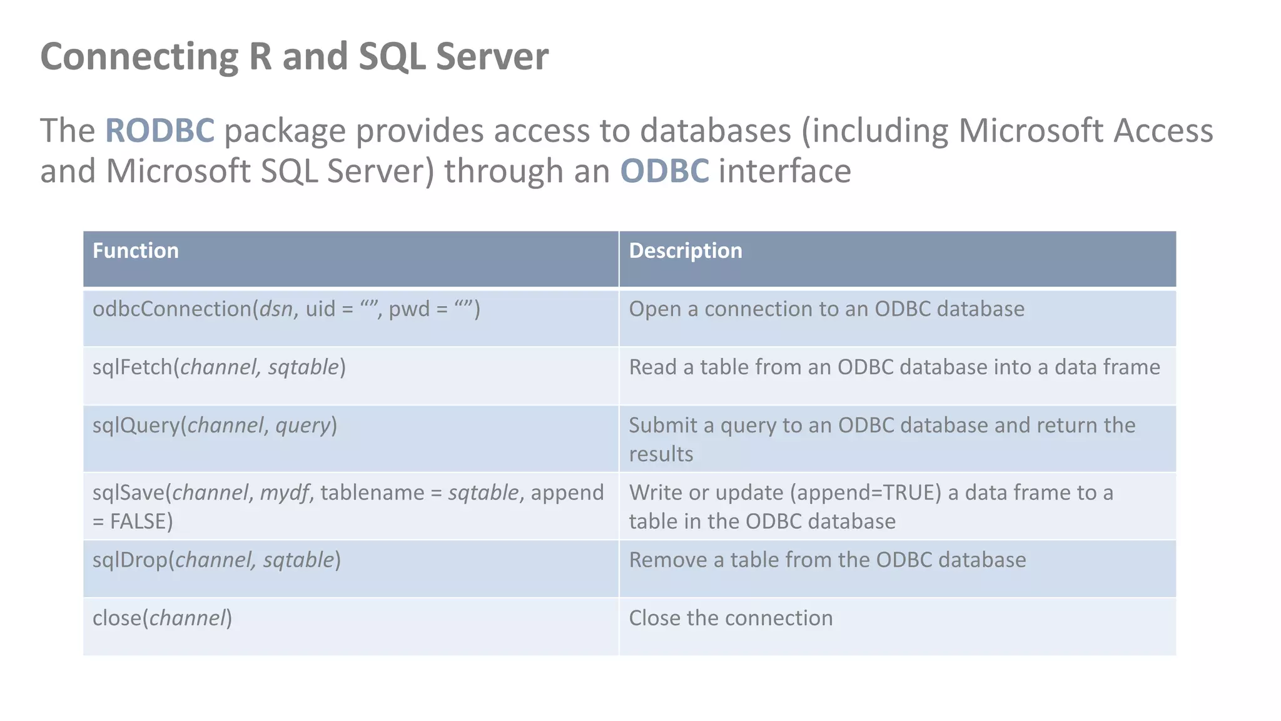Viewport: 1281px width, 721px height.
Task: Click the highlighted ODBC word in subtitle
Action: [x=664, y=171]
